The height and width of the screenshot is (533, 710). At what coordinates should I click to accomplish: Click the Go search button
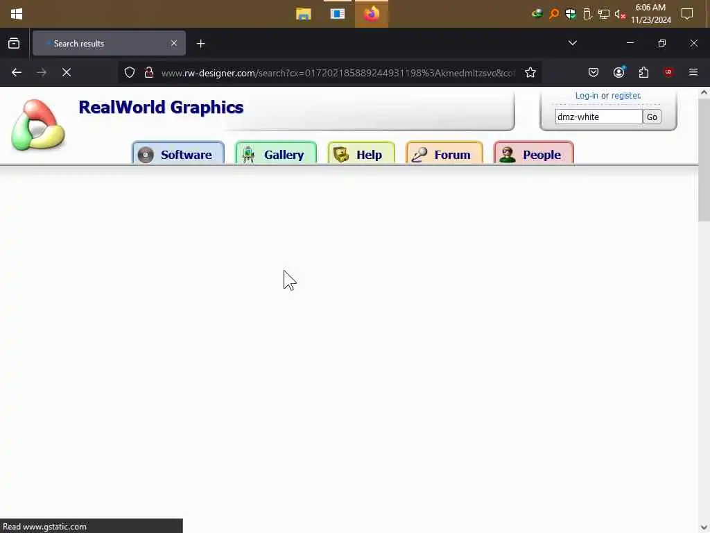coord(652,117)
